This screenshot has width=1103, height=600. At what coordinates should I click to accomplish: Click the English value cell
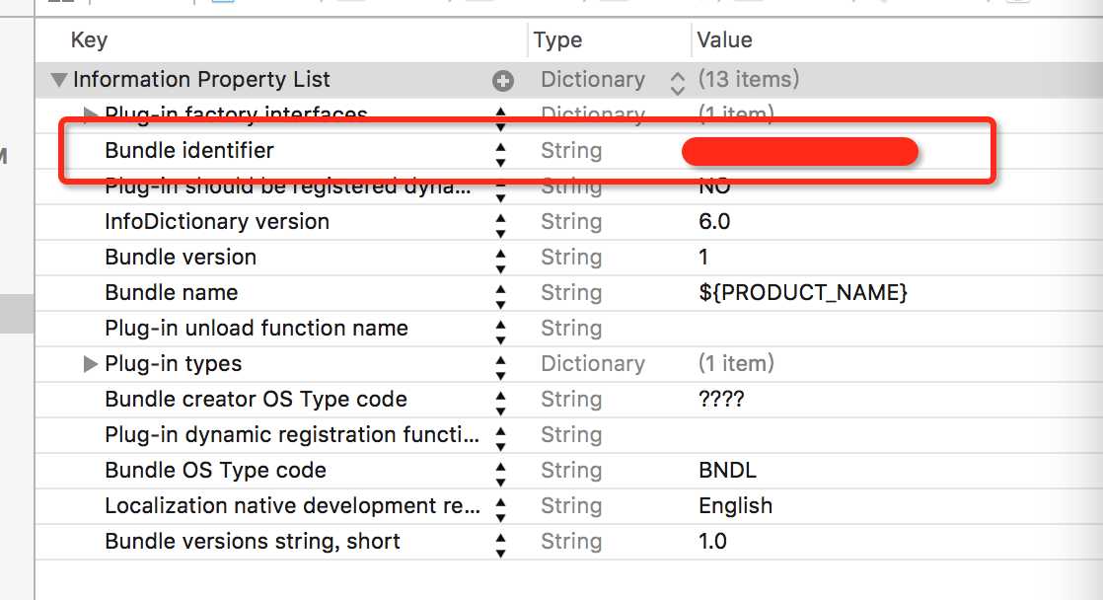(735, 506)
